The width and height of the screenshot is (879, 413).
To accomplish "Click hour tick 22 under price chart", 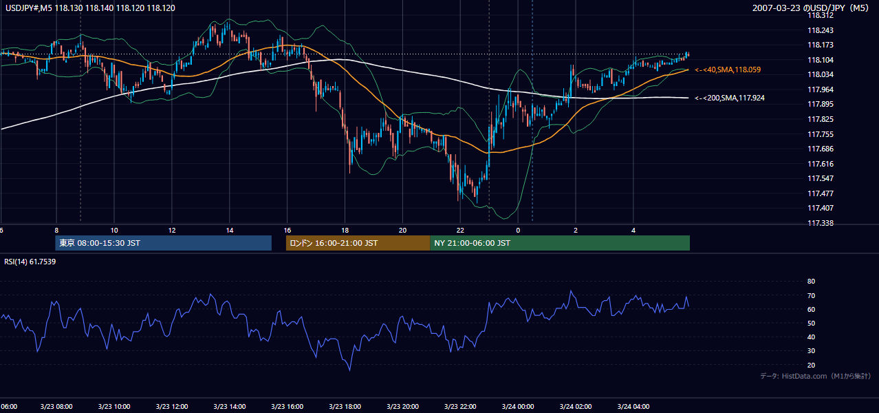I will [x=461, y=231].
